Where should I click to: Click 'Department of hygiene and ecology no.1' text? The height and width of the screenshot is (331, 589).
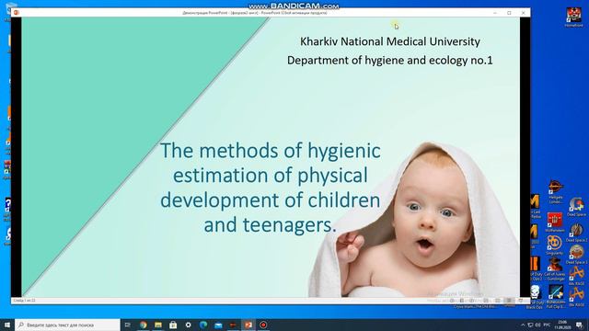390,60
